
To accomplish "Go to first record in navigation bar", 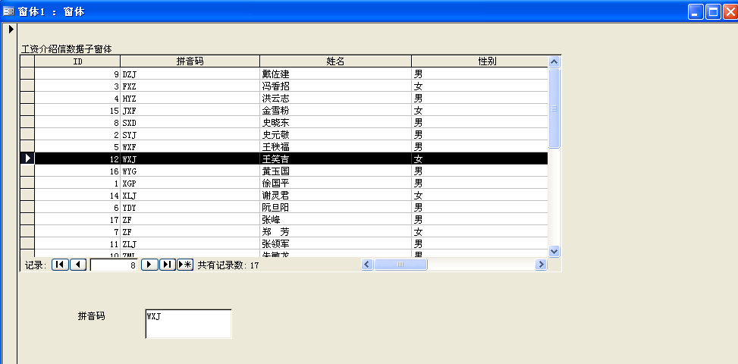I will pyautogui.click(x=59, y=265).
